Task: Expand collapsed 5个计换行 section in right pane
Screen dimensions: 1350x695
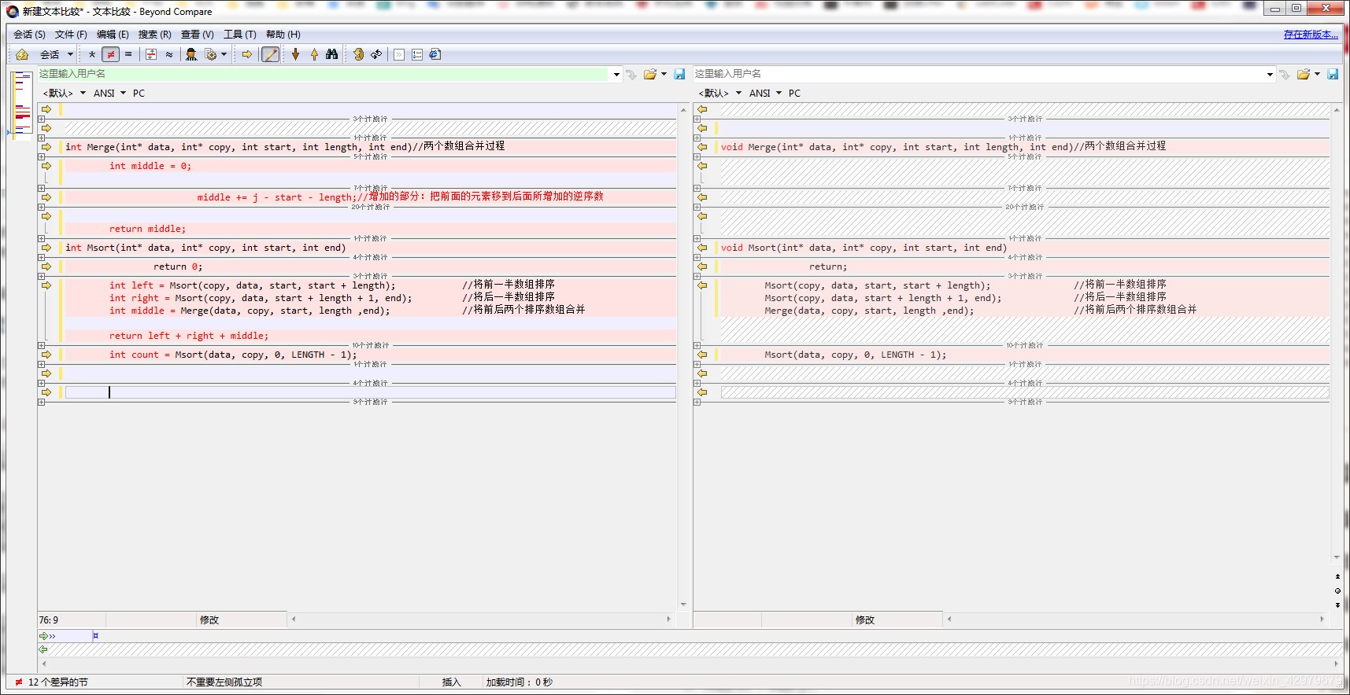Action: tap(697, 157)
